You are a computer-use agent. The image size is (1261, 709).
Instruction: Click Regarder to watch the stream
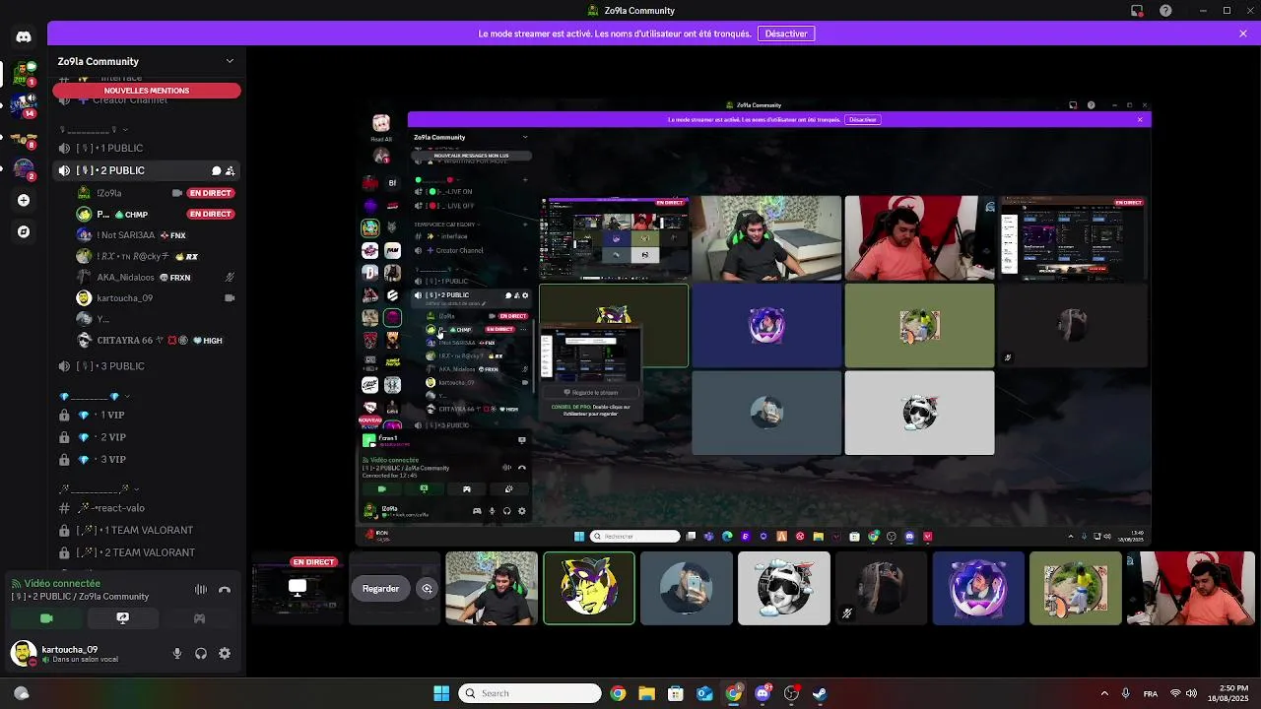click(x=380, y=589)
